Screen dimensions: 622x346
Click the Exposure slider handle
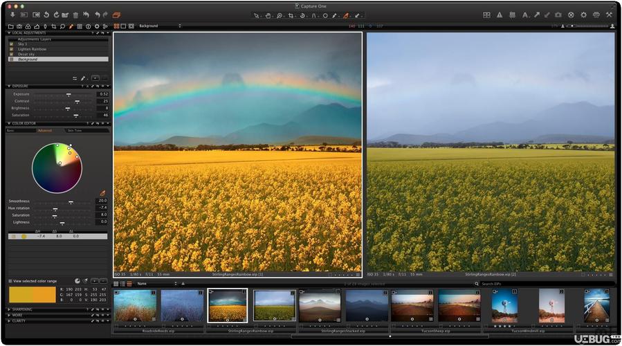pyautogui.click(x=68, y=94)
